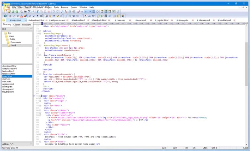This screenshot has width=250, height=151.
Task: Toggle the Directory Window toolbar button
Action: tap(106, 12)
